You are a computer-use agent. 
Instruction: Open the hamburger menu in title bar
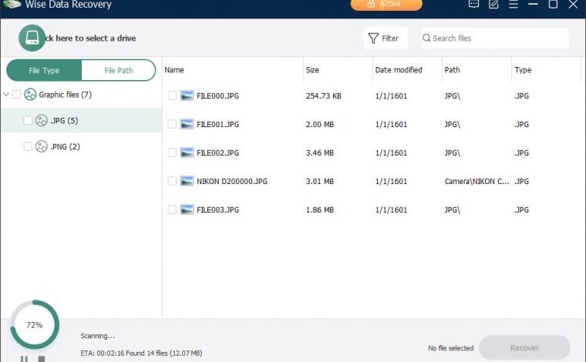514,4
